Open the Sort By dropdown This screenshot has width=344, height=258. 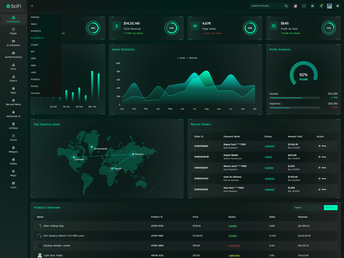[x=330, y=208]
